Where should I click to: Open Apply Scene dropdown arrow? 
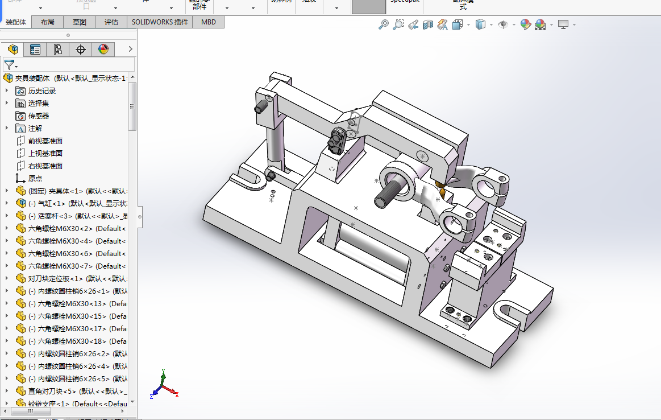tap(551, 25)
